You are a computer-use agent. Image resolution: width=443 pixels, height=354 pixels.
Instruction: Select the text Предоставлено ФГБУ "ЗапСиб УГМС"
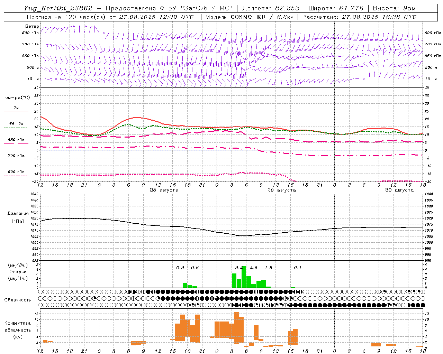pos(169,8)
